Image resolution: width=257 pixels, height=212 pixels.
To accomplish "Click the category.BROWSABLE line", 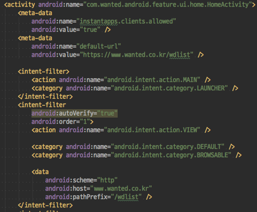I will (137, 155).
